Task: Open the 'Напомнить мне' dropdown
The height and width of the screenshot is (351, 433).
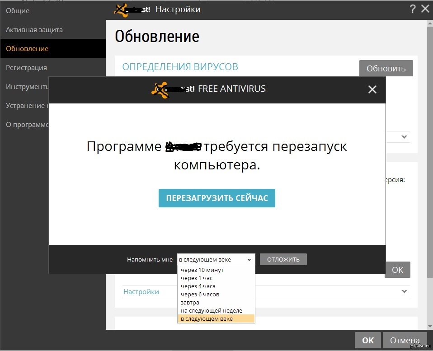Action: [216, 259]
